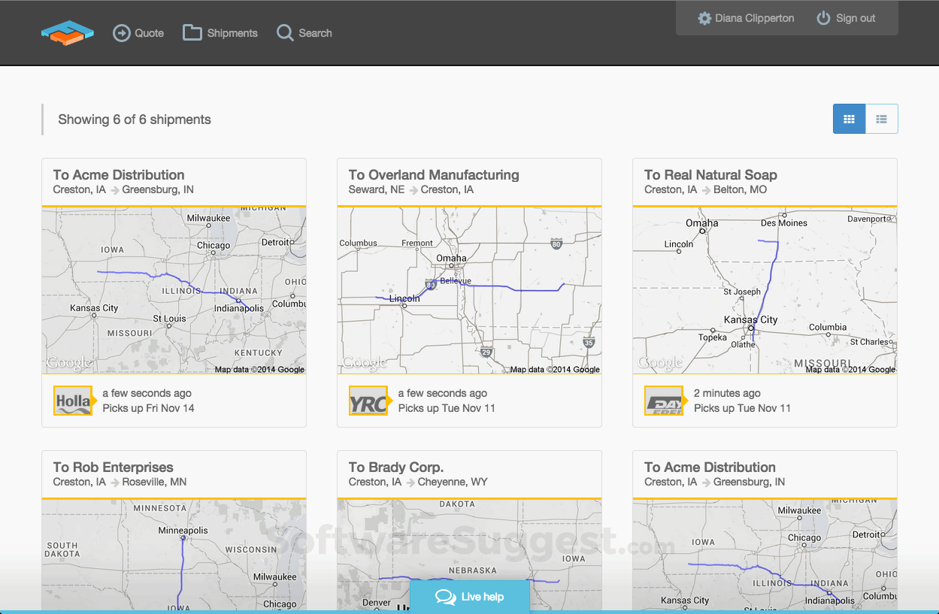Click the Live help chat bubble icon

(x=445, y=596)
